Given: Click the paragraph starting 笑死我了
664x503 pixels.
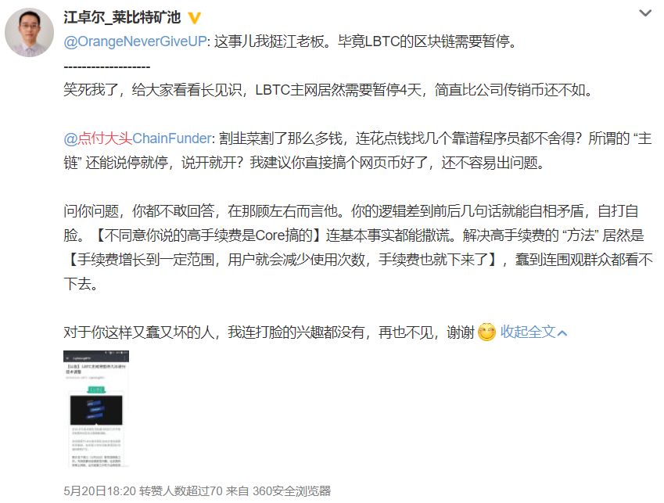Looking at the screenshot, I should [x=328, y=90].
